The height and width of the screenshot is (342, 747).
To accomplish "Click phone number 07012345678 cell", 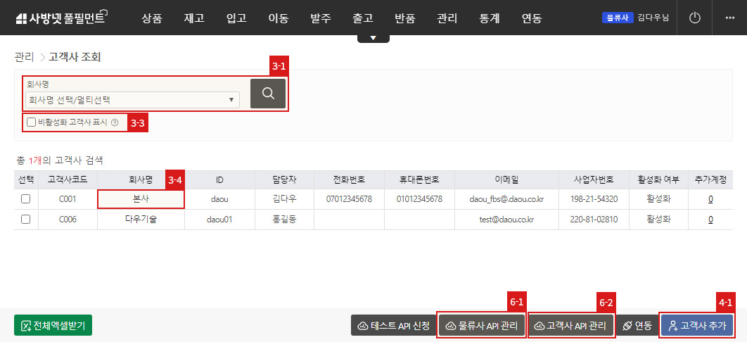I will (349, 199).
